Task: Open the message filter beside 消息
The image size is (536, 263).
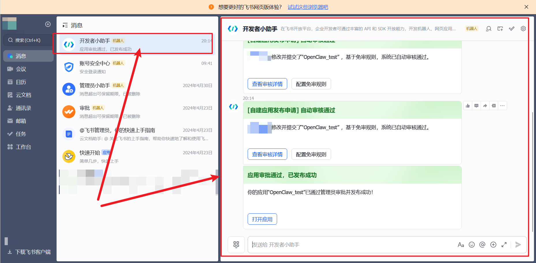Action: click(x=65, y=25)
